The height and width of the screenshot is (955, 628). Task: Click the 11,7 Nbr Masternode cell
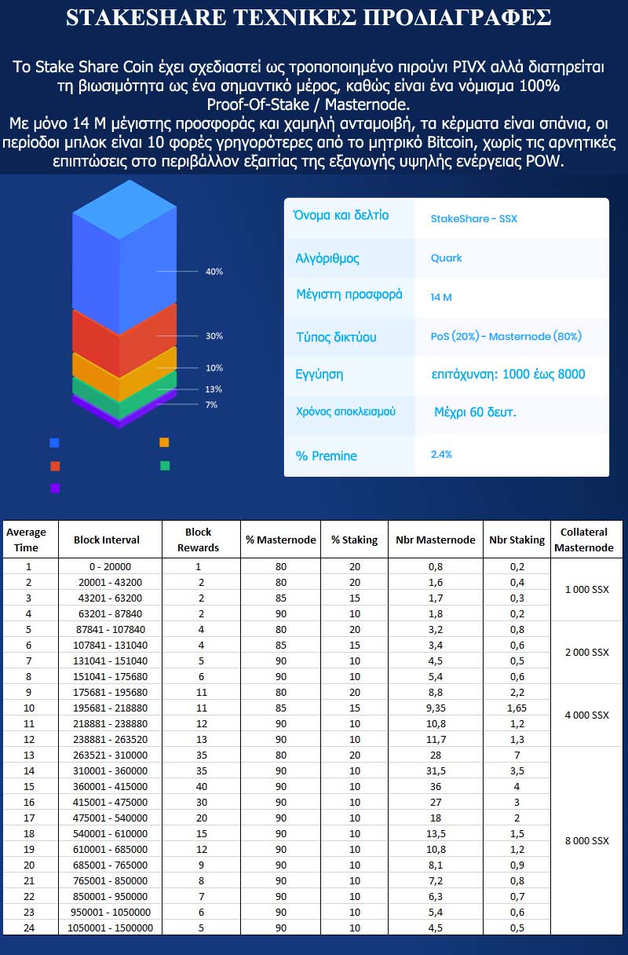[x=436, y=739]
